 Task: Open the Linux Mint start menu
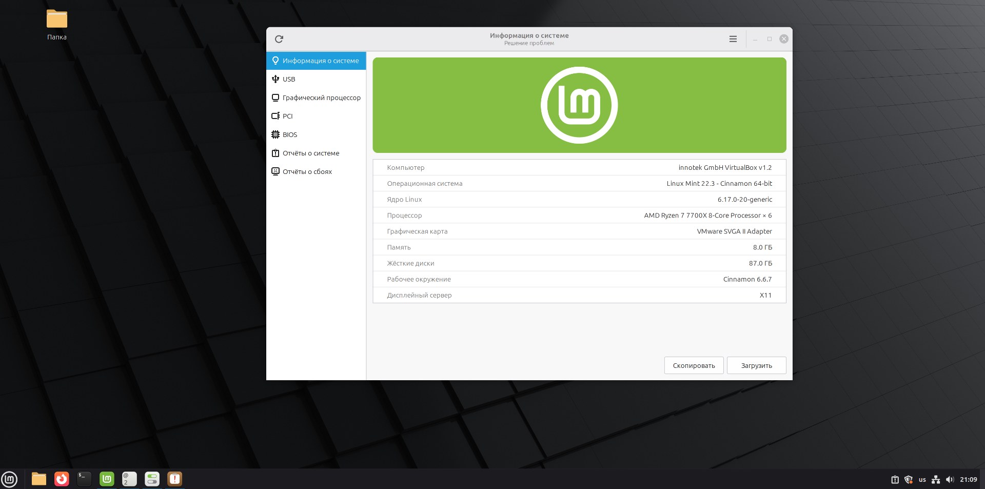(x=9, y=479)
